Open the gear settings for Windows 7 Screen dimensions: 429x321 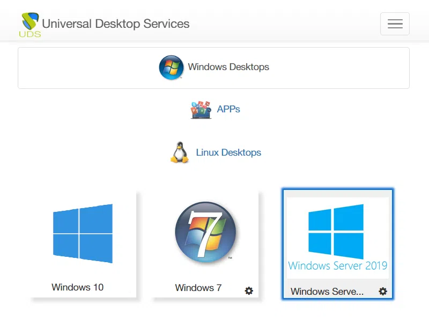tap(249, 291)
